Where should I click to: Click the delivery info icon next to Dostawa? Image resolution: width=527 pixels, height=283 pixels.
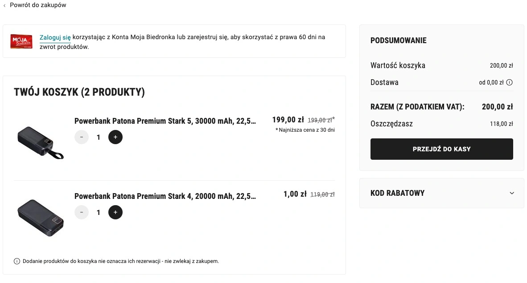pyautogui.click(x=510, y=82)
